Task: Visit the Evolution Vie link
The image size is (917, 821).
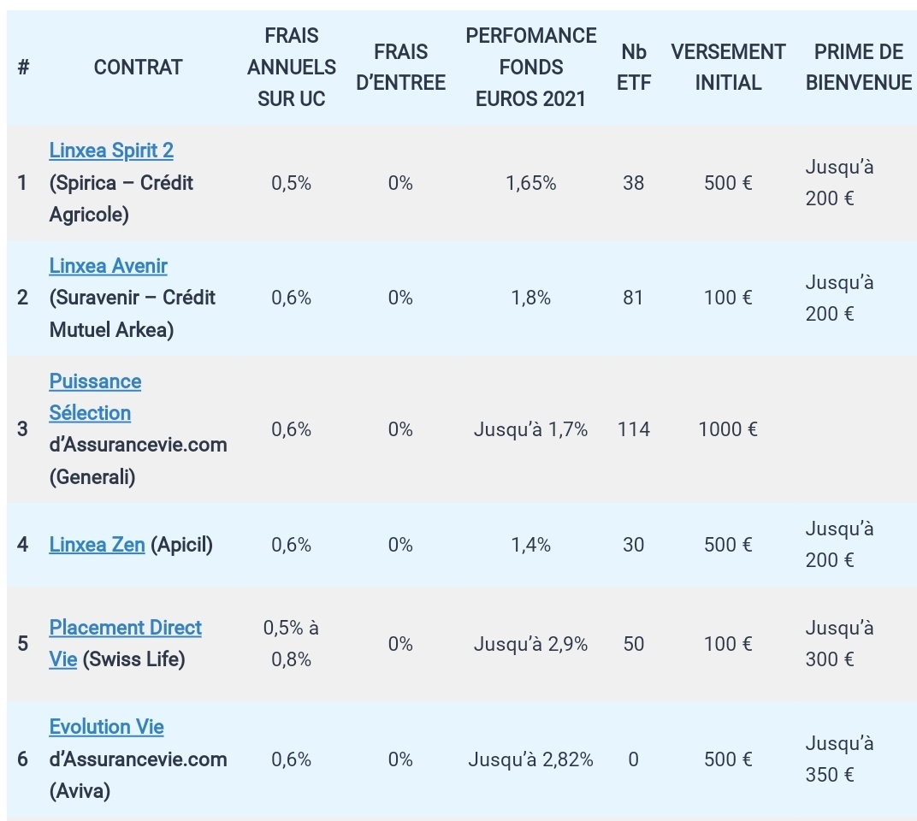Action: [106, 727]
